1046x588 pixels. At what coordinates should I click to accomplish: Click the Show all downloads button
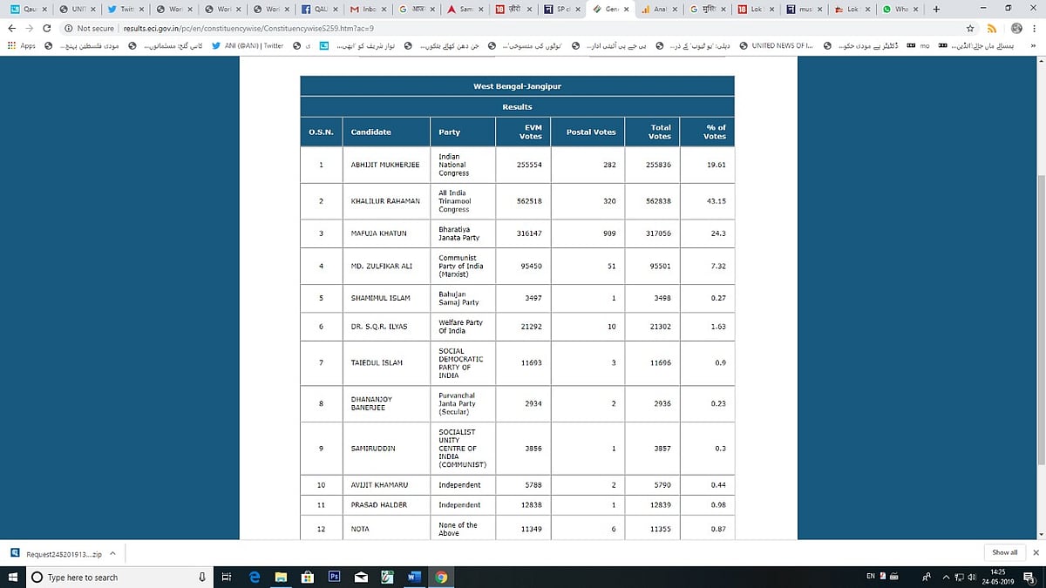pos(1005,552)
